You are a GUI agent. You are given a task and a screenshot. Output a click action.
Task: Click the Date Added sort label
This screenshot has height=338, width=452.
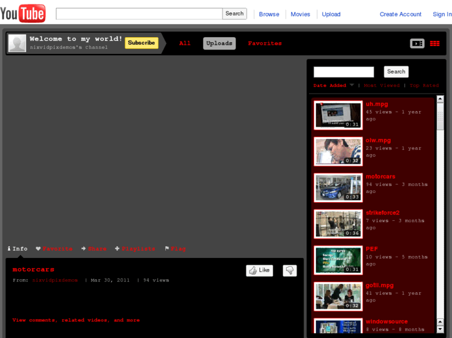[x=330, y=86]
